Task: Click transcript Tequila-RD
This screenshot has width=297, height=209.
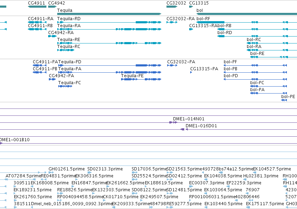Action: (x=109, y=22)
